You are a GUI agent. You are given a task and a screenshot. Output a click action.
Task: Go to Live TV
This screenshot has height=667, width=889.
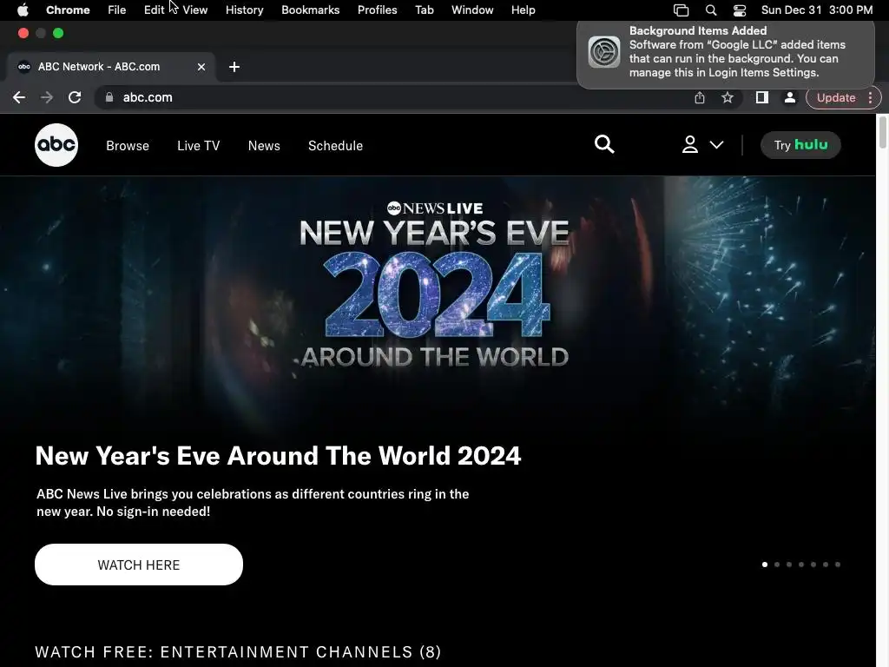click(199, 146)
